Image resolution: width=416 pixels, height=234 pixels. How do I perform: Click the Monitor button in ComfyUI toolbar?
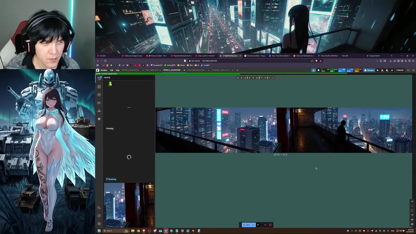400,70
